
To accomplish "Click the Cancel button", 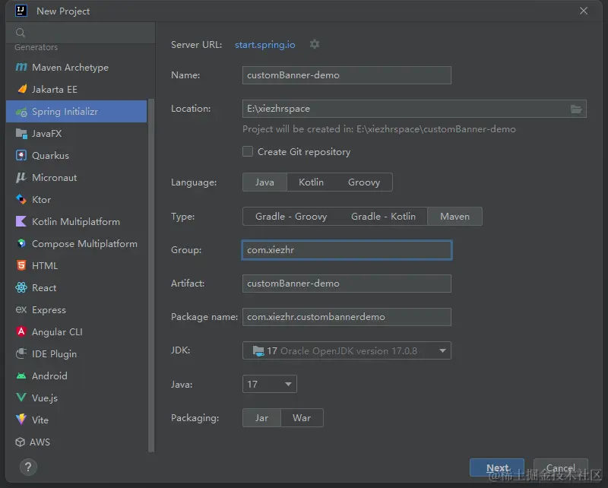I will [561, 468].
